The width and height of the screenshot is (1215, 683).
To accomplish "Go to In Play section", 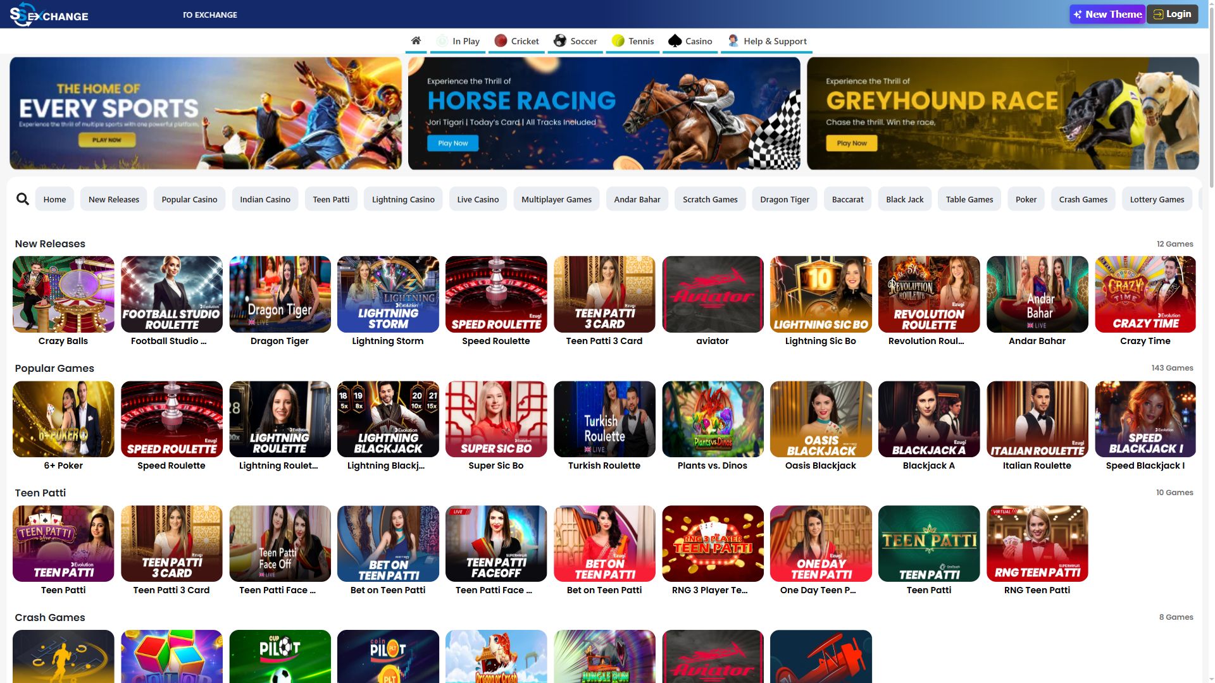I will coord(458,41).
